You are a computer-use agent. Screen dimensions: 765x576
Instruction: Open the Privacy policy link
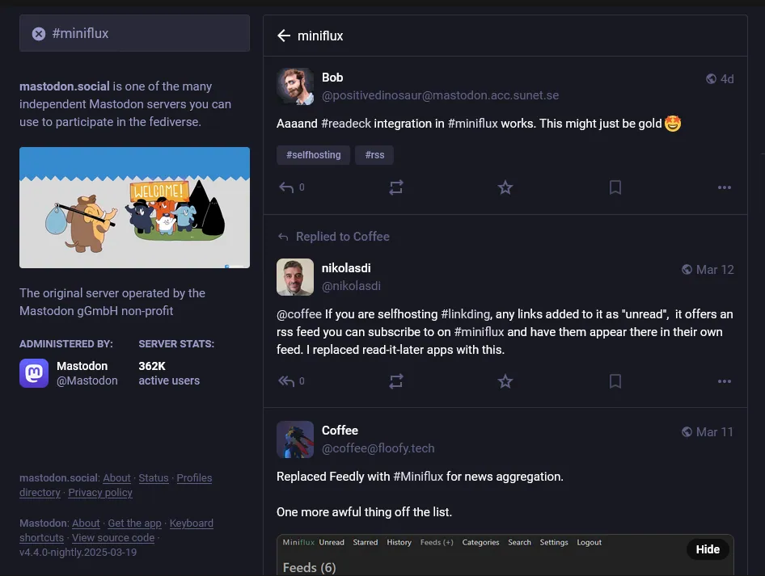100,493
